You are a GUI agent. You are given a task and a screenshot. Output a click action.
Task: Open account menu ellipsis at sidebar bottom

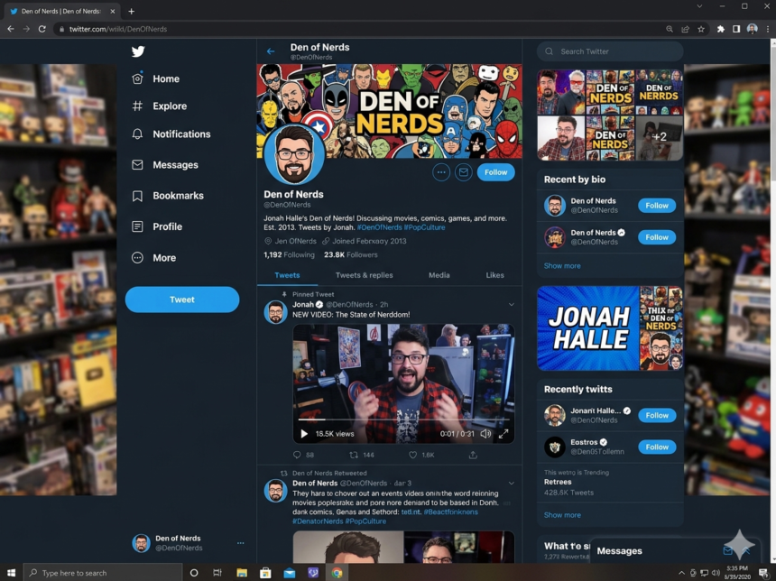coord(241,543)
